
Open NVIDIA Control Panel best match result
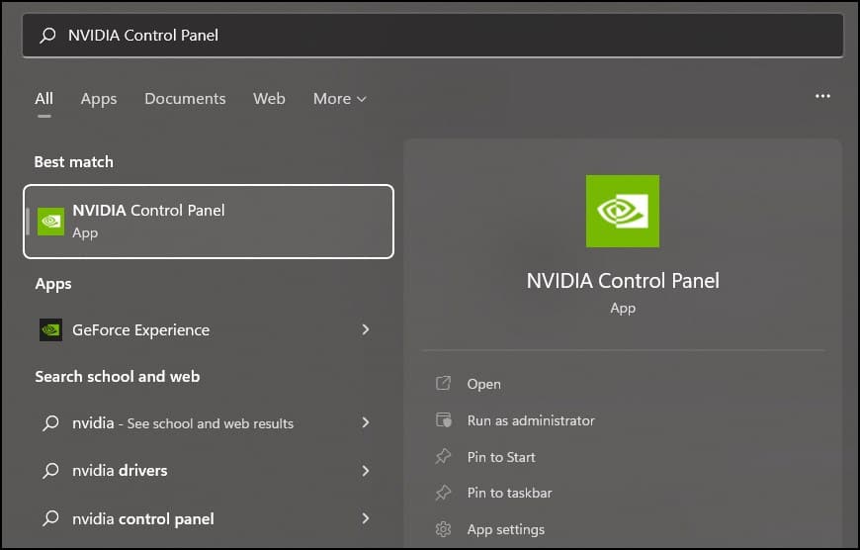click(x=209, y=222)
